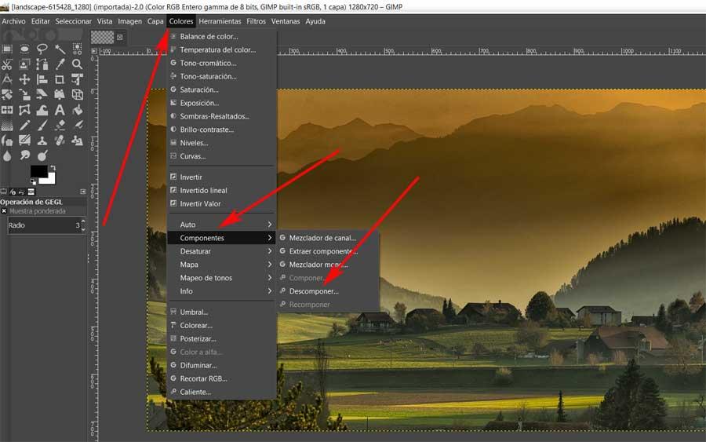The height and width of the screenshot is (442, 706).
Task: Select the Smudge tool
Action: point(24,156)
